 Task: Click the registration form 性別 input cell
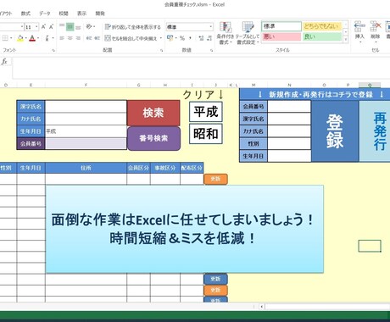point(289,144)
